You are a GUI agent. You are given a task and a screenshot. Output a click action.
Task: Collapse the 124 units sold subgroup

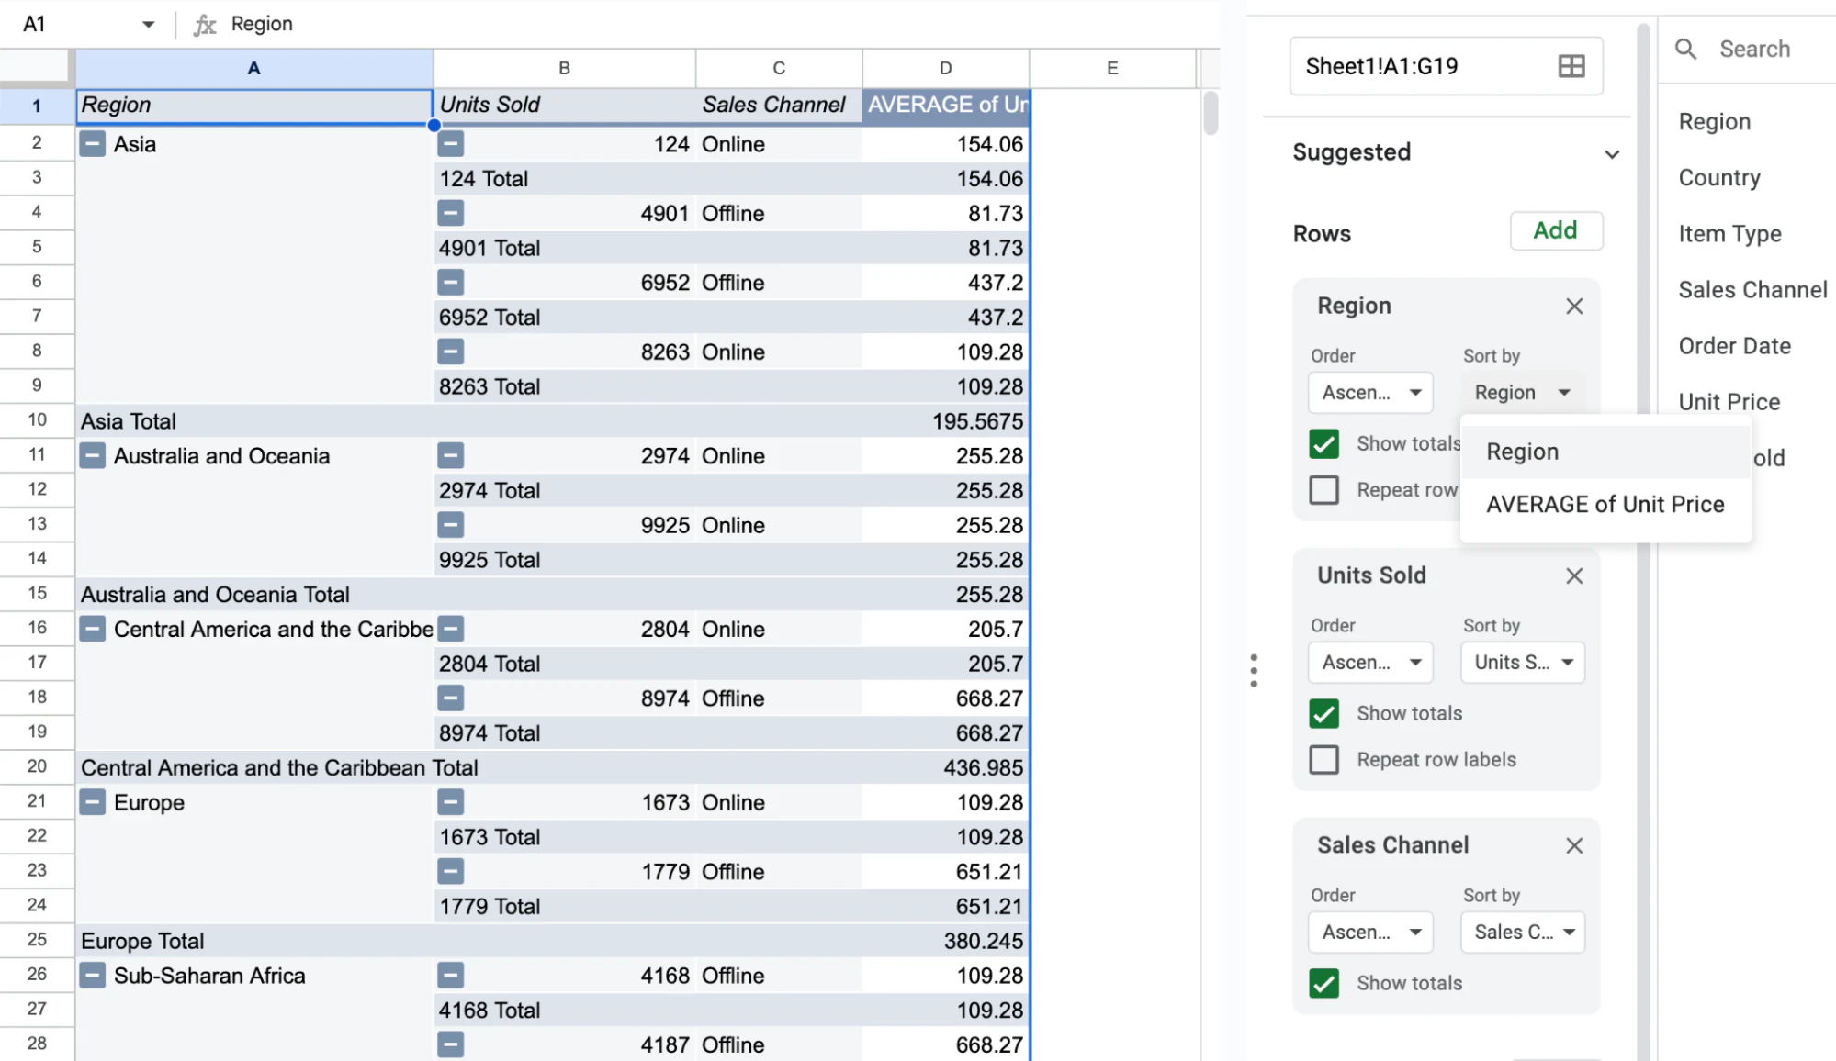[450, 144]
